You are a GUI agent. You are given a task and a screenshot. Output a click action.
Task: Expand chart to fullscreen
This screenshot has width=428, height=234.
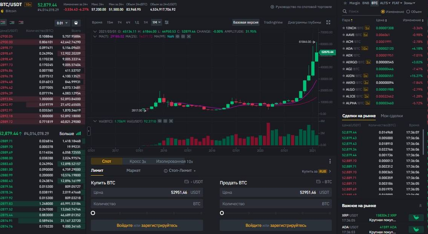[328, 22]
